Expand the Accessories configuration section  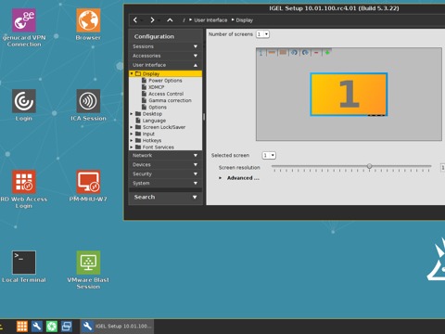point(165,56)
